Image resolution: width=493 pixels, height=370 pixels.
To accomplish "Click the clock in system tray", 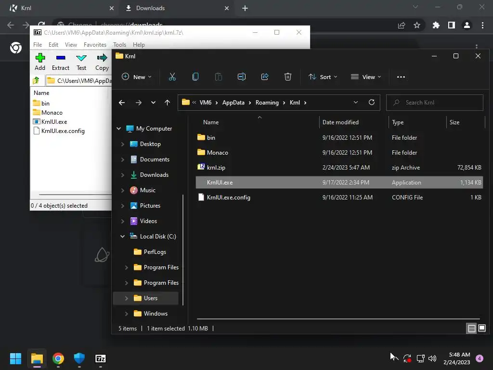I will 457,358.
